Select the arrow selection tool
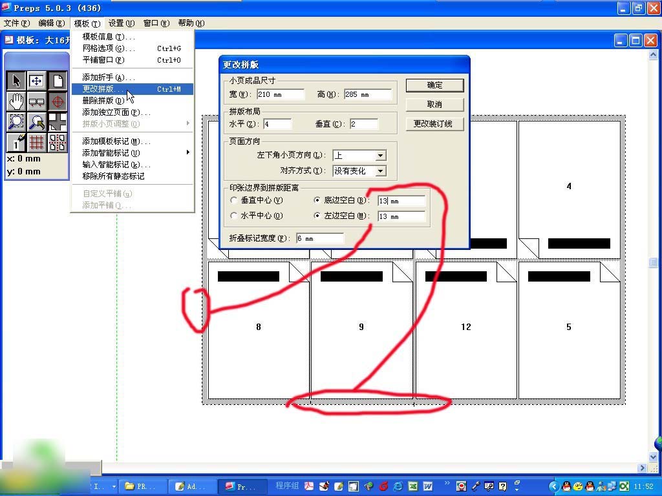Image resolution: width=662 pixels, height=496 pixels. tap(16, 81)
